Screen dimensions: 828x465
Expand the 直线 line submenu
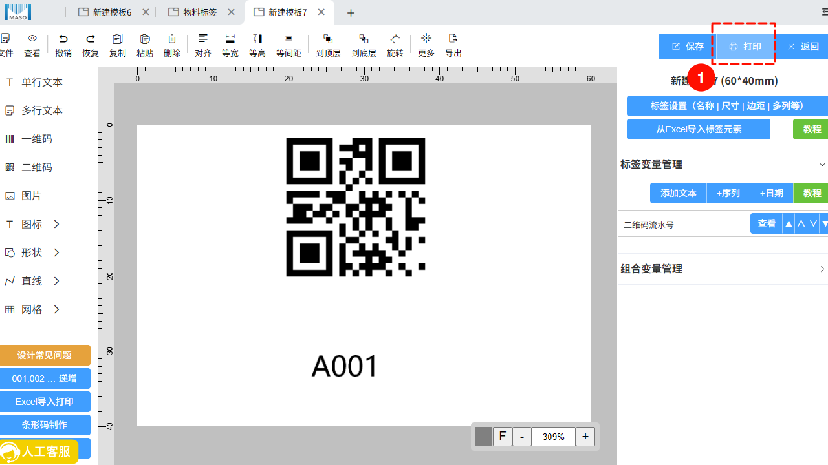[56, 281]
